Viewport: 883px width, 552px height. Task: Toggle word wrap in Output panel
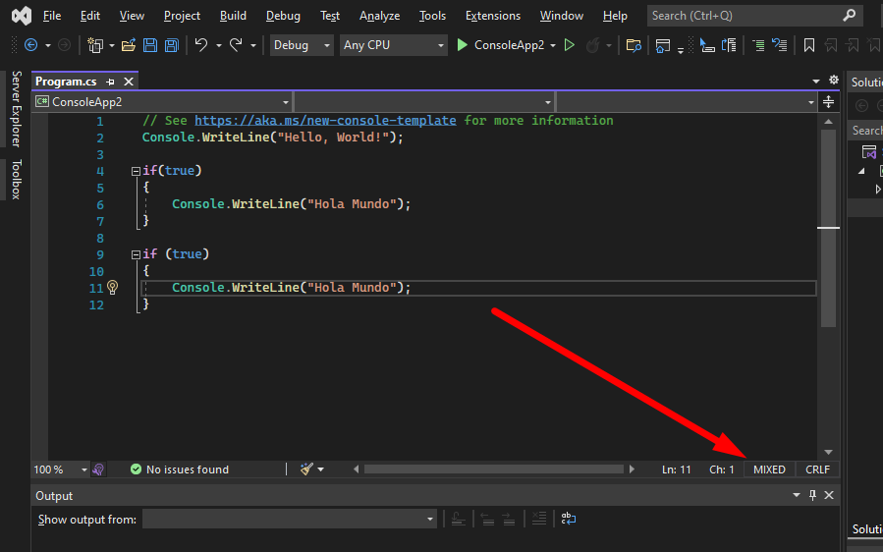(x=568, y=519)
